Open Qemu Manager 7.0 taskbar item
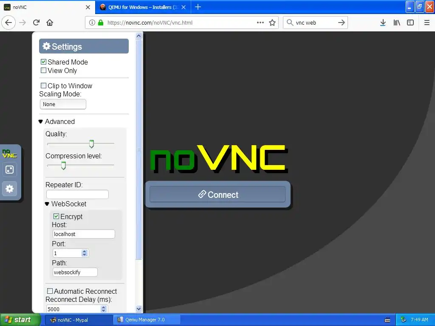435x326 pixels. (147, 320)
